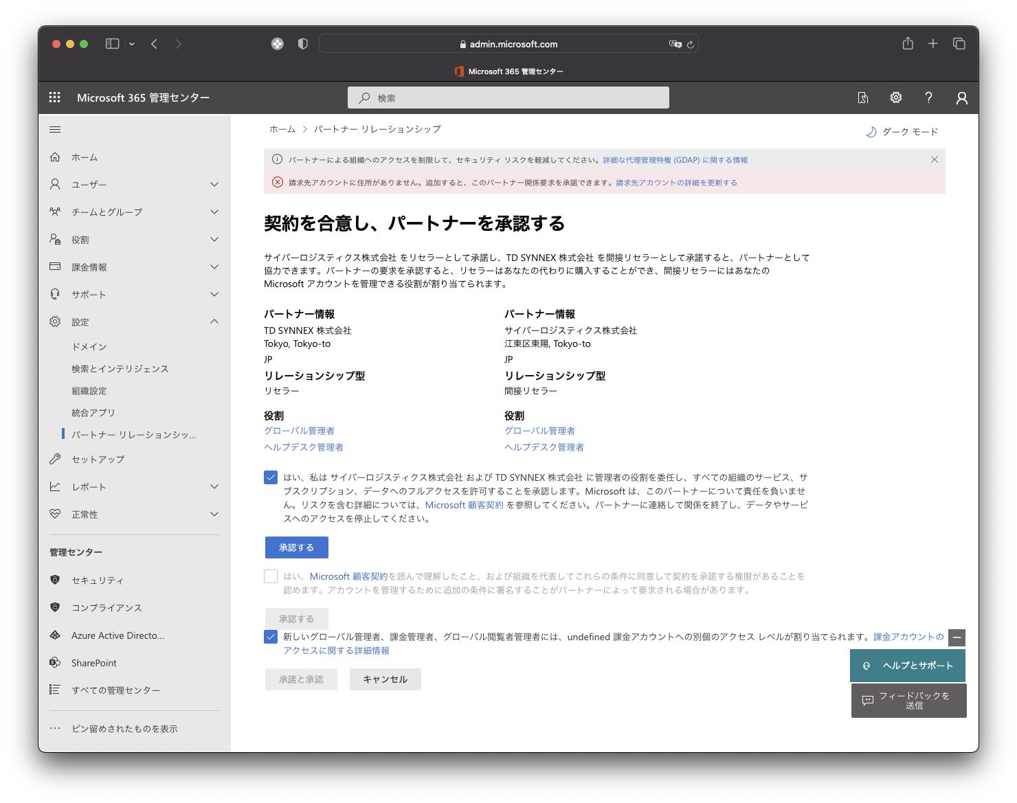Click the Setup wrench icon
The image size is (1017, 803).
pos(55,459)
